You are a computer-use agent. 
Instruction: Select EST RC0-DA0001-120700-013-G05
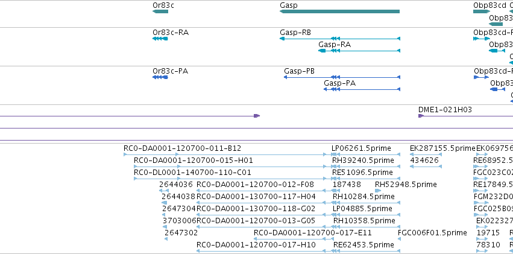[256, 221]
